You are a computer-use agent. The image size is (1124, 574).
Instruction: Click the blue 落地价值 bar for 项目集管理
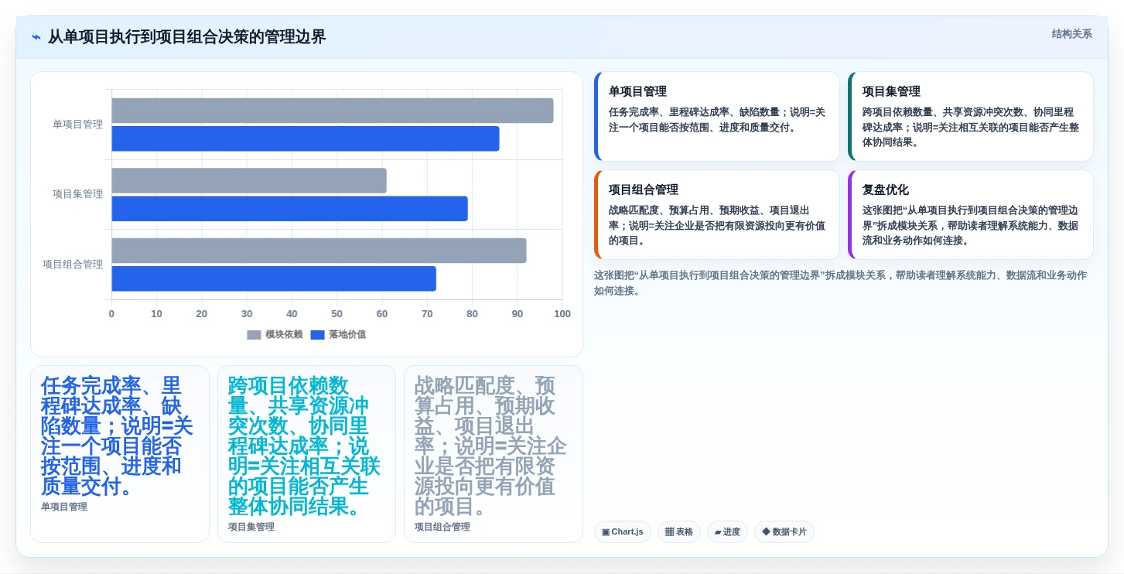point(290,208)
